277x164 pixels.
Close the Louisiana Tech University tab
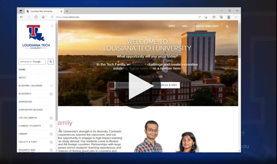[61, 11]
